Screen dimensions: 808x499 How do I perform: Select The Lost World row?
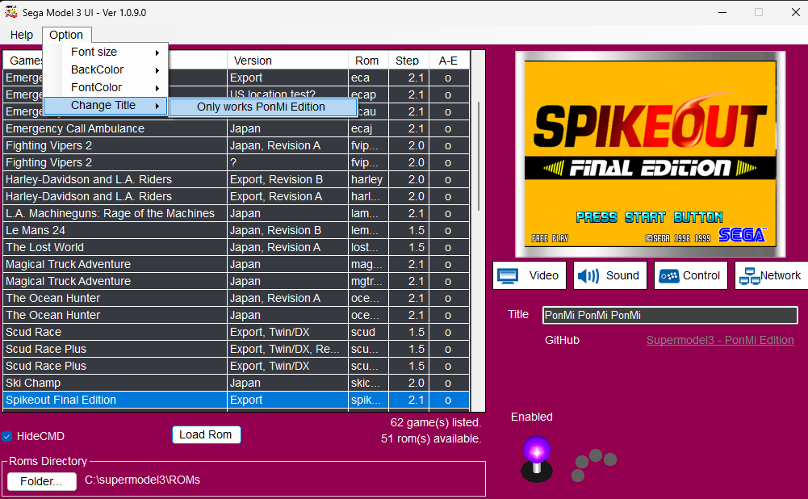[x=236, y=247]
